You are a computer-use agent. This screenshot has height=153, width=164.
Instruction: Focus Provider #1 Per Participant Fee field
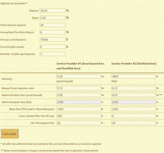point(79,123)
